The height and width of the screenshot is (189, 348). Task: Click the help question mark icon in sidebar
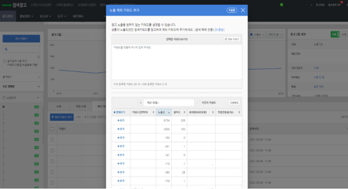39,57
